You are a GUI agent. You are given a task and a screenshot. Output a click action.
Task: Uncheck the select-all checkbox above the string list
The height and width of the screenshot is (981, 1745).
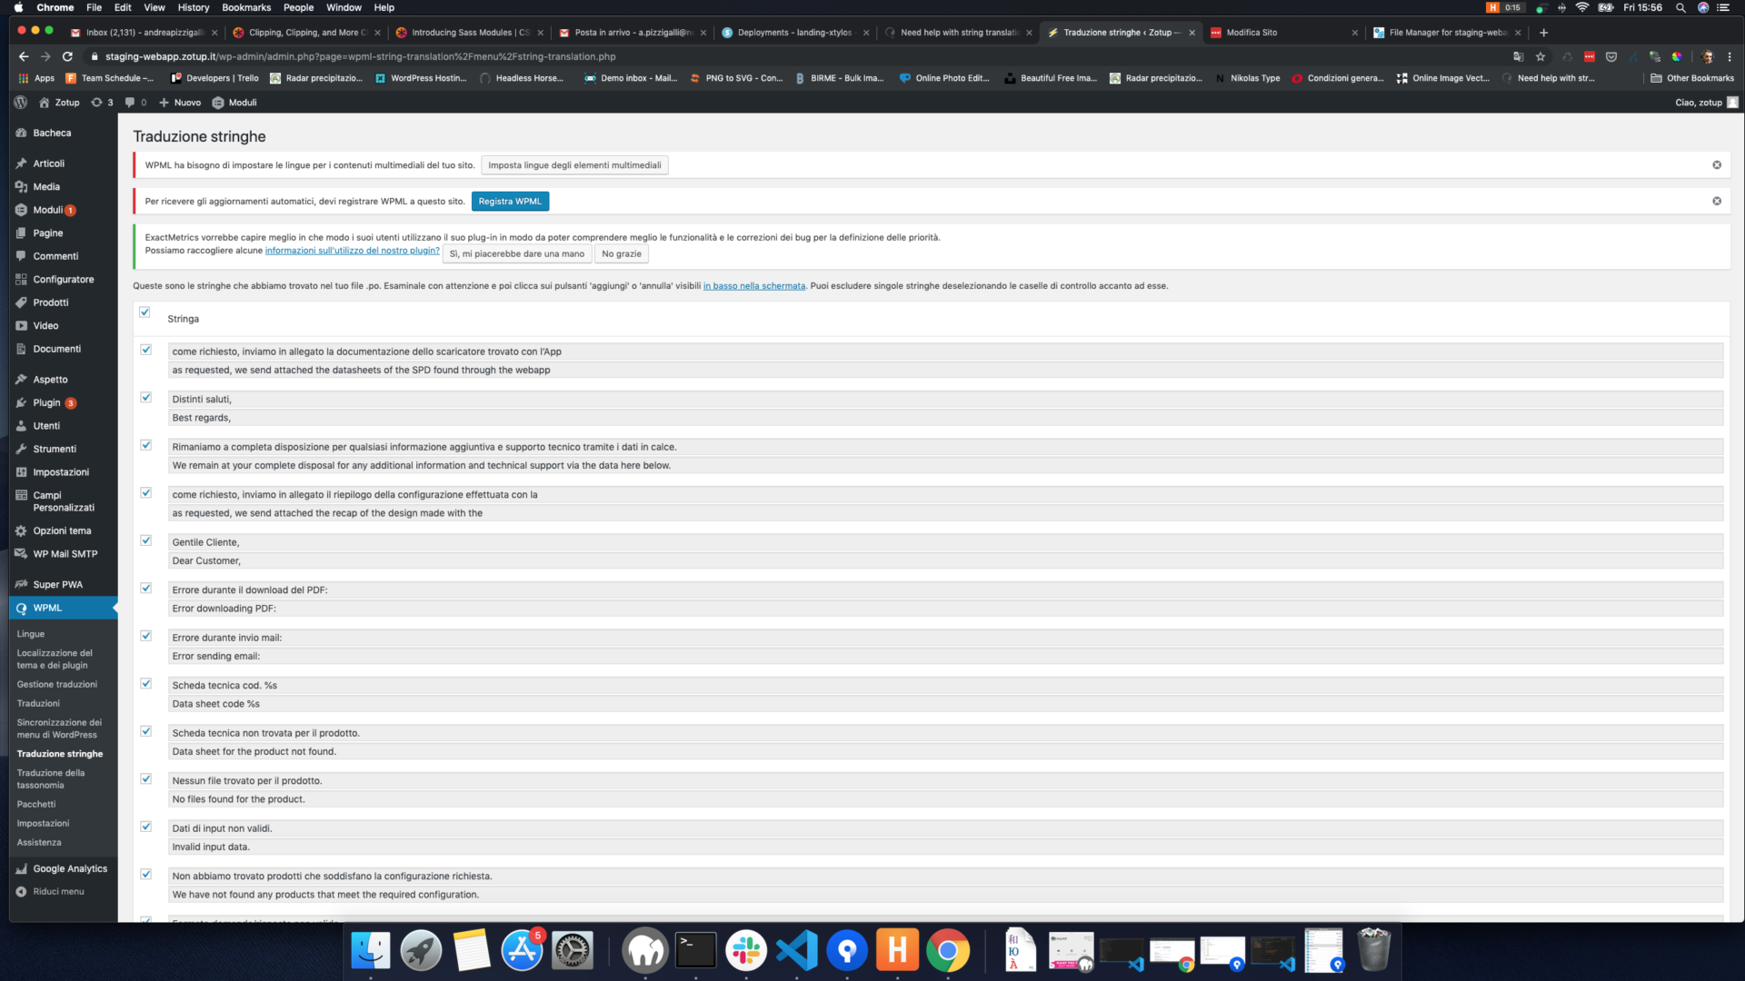145,312
